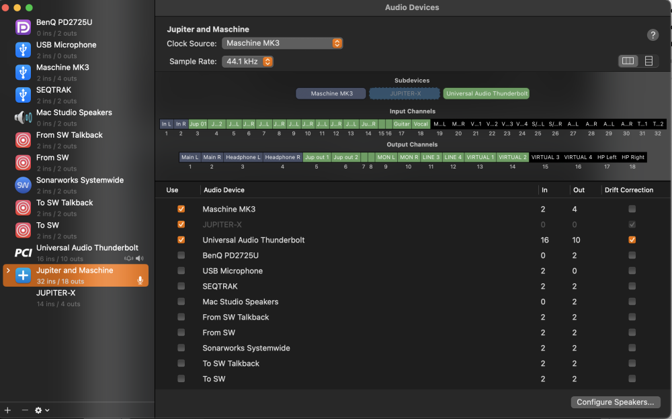Enable drift correction for Maschine MK3

[632, 209]
